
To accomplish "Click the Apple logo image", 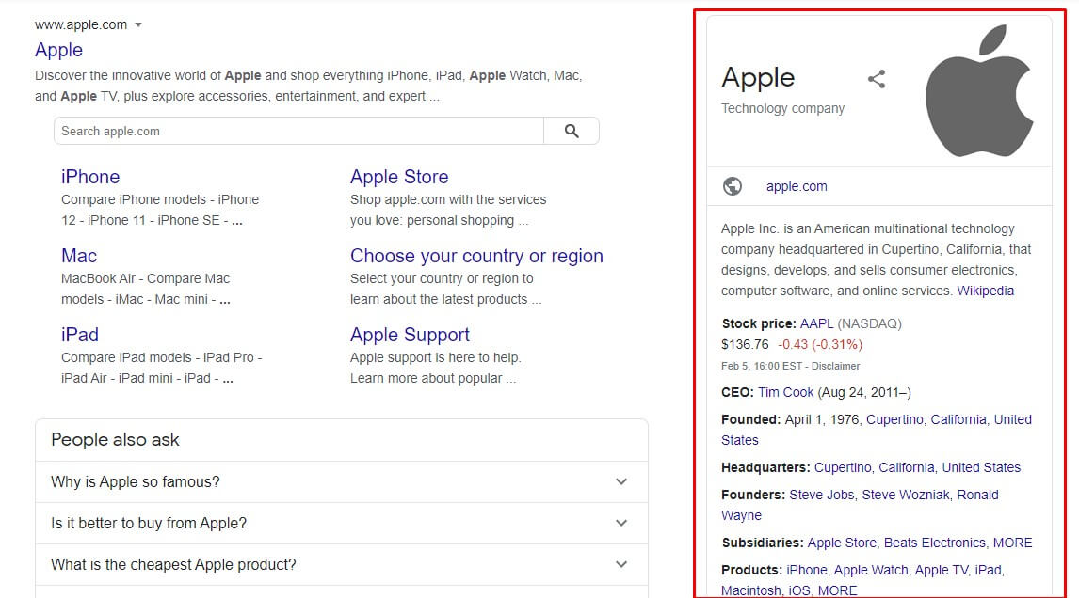I will 979,91.
